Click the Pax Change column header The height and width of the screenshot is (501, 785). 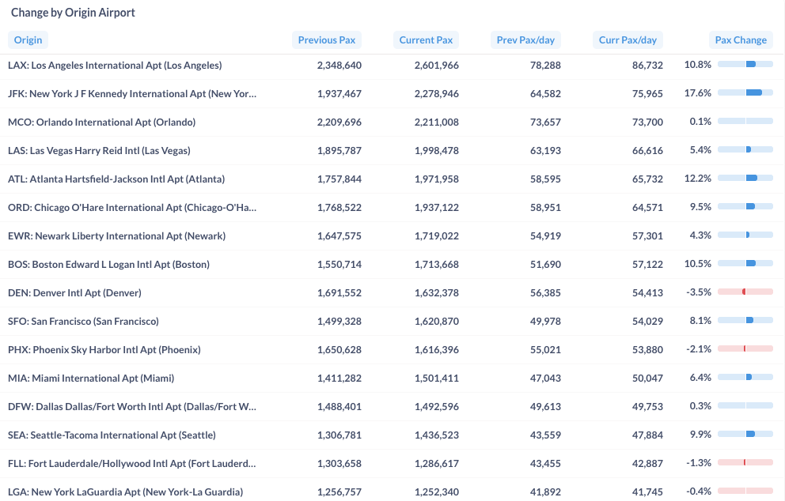(x=741, y=40)
